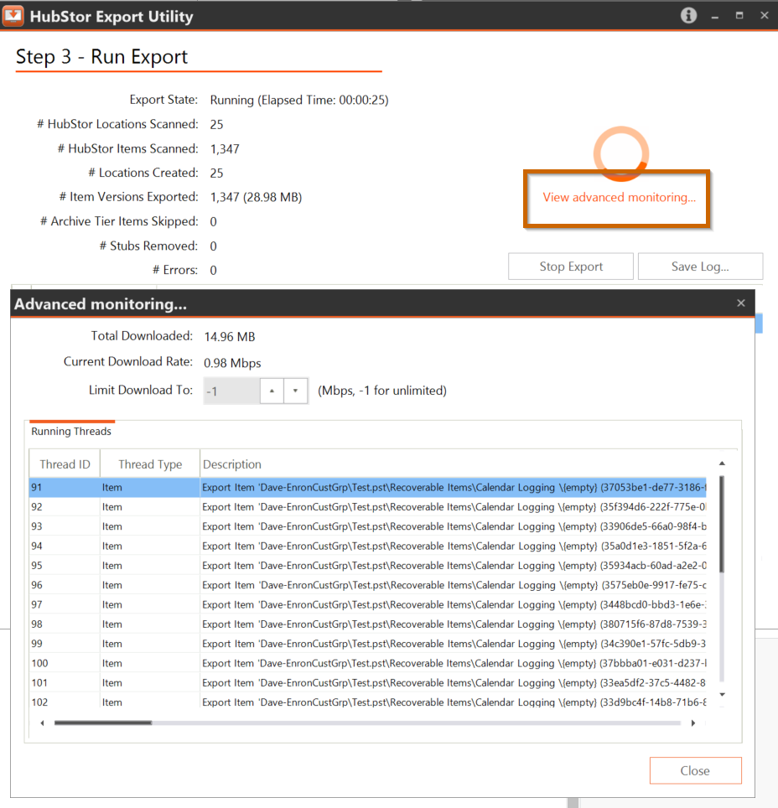The height and width of the screenshot is (808, 778).
Task: Select thread 95 row
Action: pyautogui.click(x=367, y=566)
